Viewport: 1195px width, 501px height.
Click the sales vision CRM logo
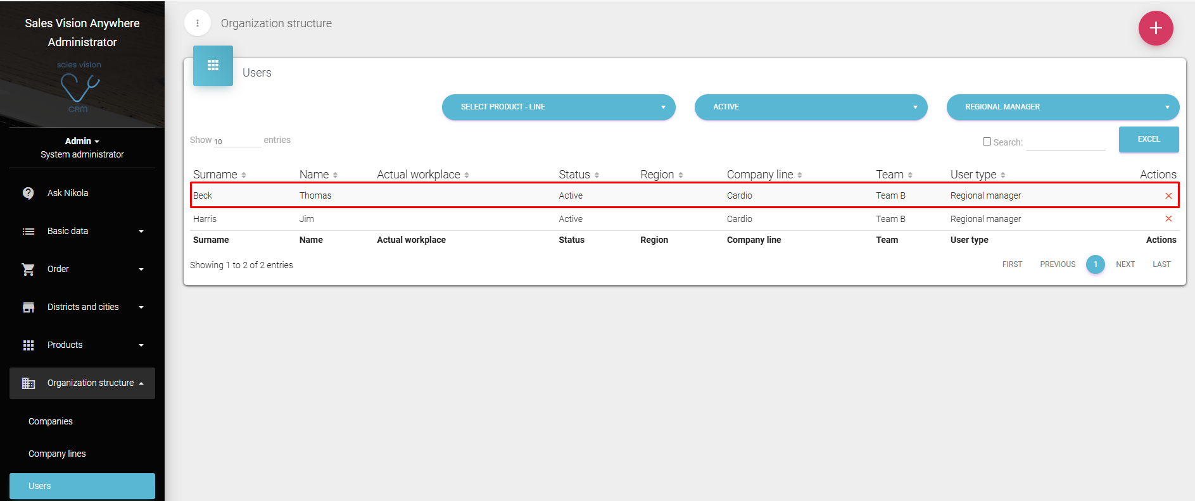click(79, 87)
